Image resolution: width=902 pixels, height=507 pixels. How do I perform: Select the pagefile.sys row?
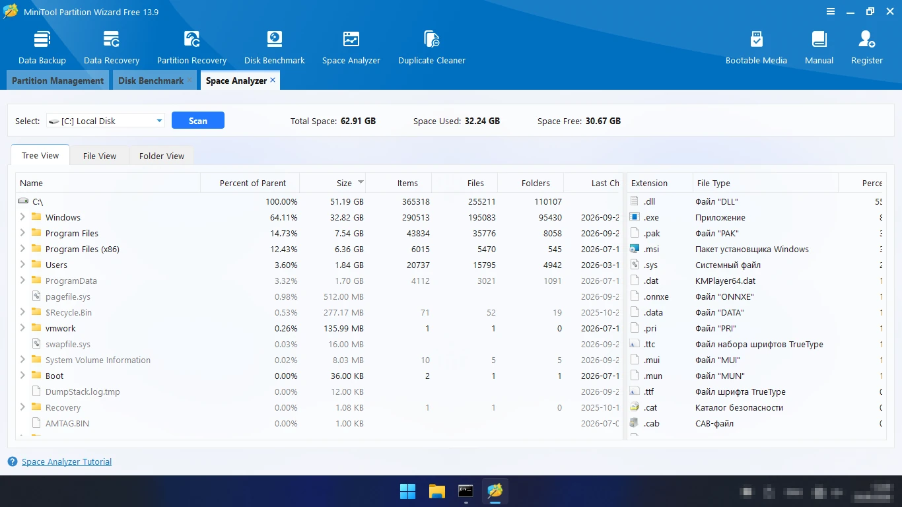click(319, 296)
